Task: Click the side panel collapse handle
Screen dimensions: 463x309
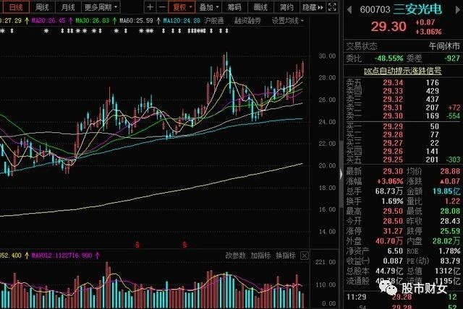Action: coord(341,173)
